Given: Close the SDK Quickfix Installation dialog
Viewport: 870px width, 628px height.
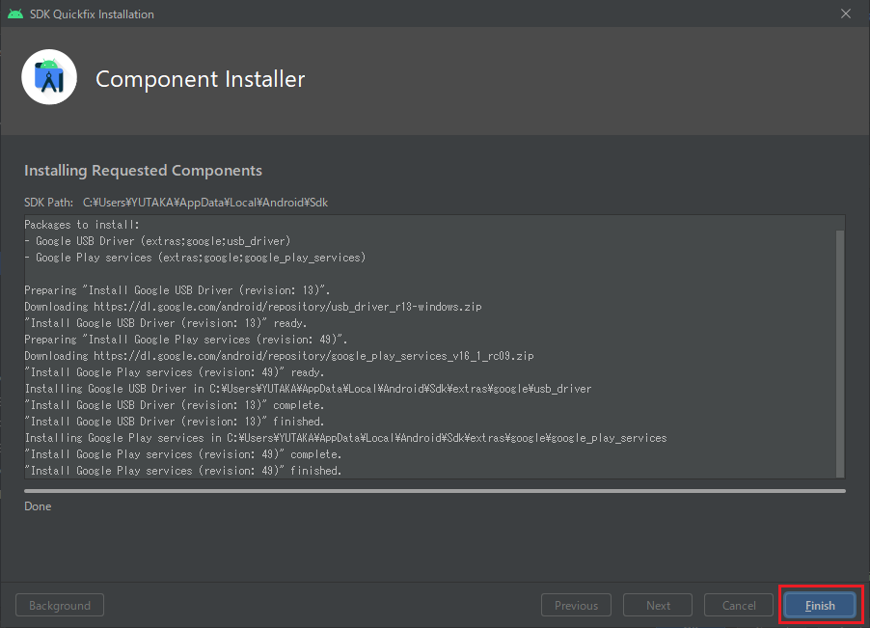Looking at the screenshot, I should 846,14.
